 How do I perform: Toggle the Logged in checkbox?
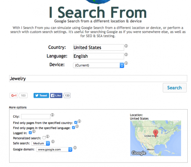(30, 133)
